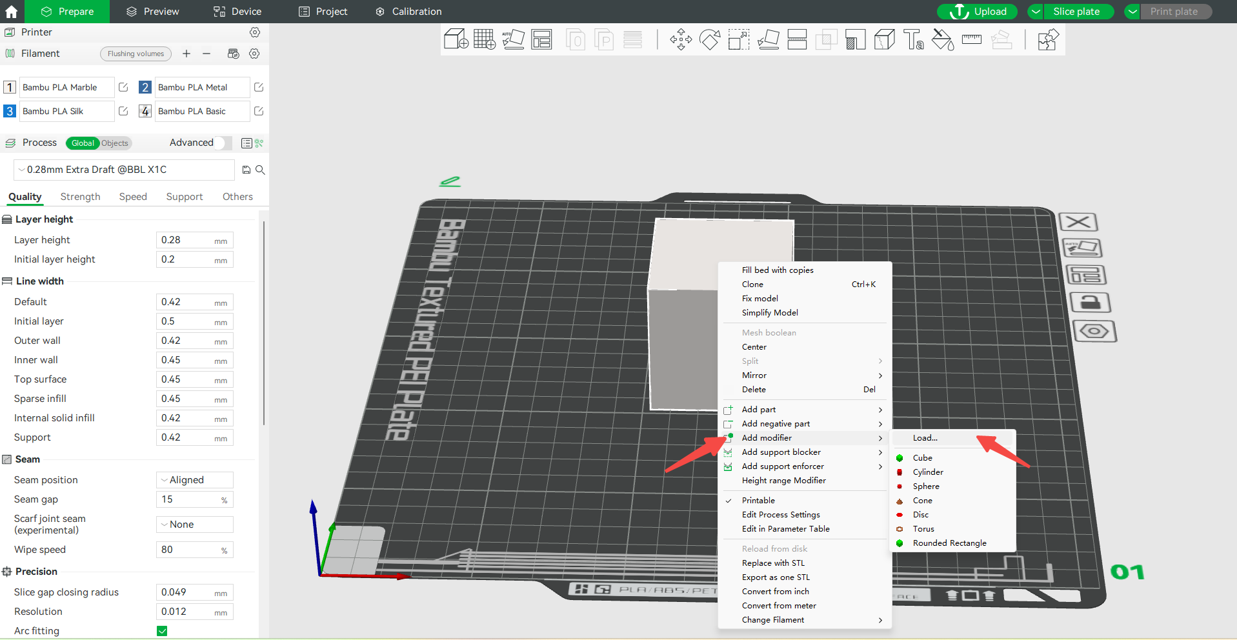
Task: Select the Scale tool
Action: 739,39
